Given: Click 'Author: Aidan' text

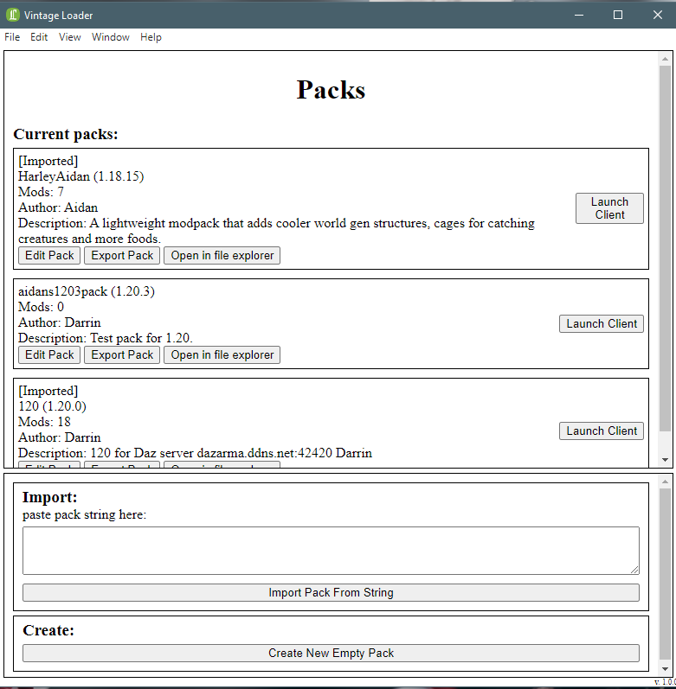Looking at the screenshot, I should coord(58,207).
